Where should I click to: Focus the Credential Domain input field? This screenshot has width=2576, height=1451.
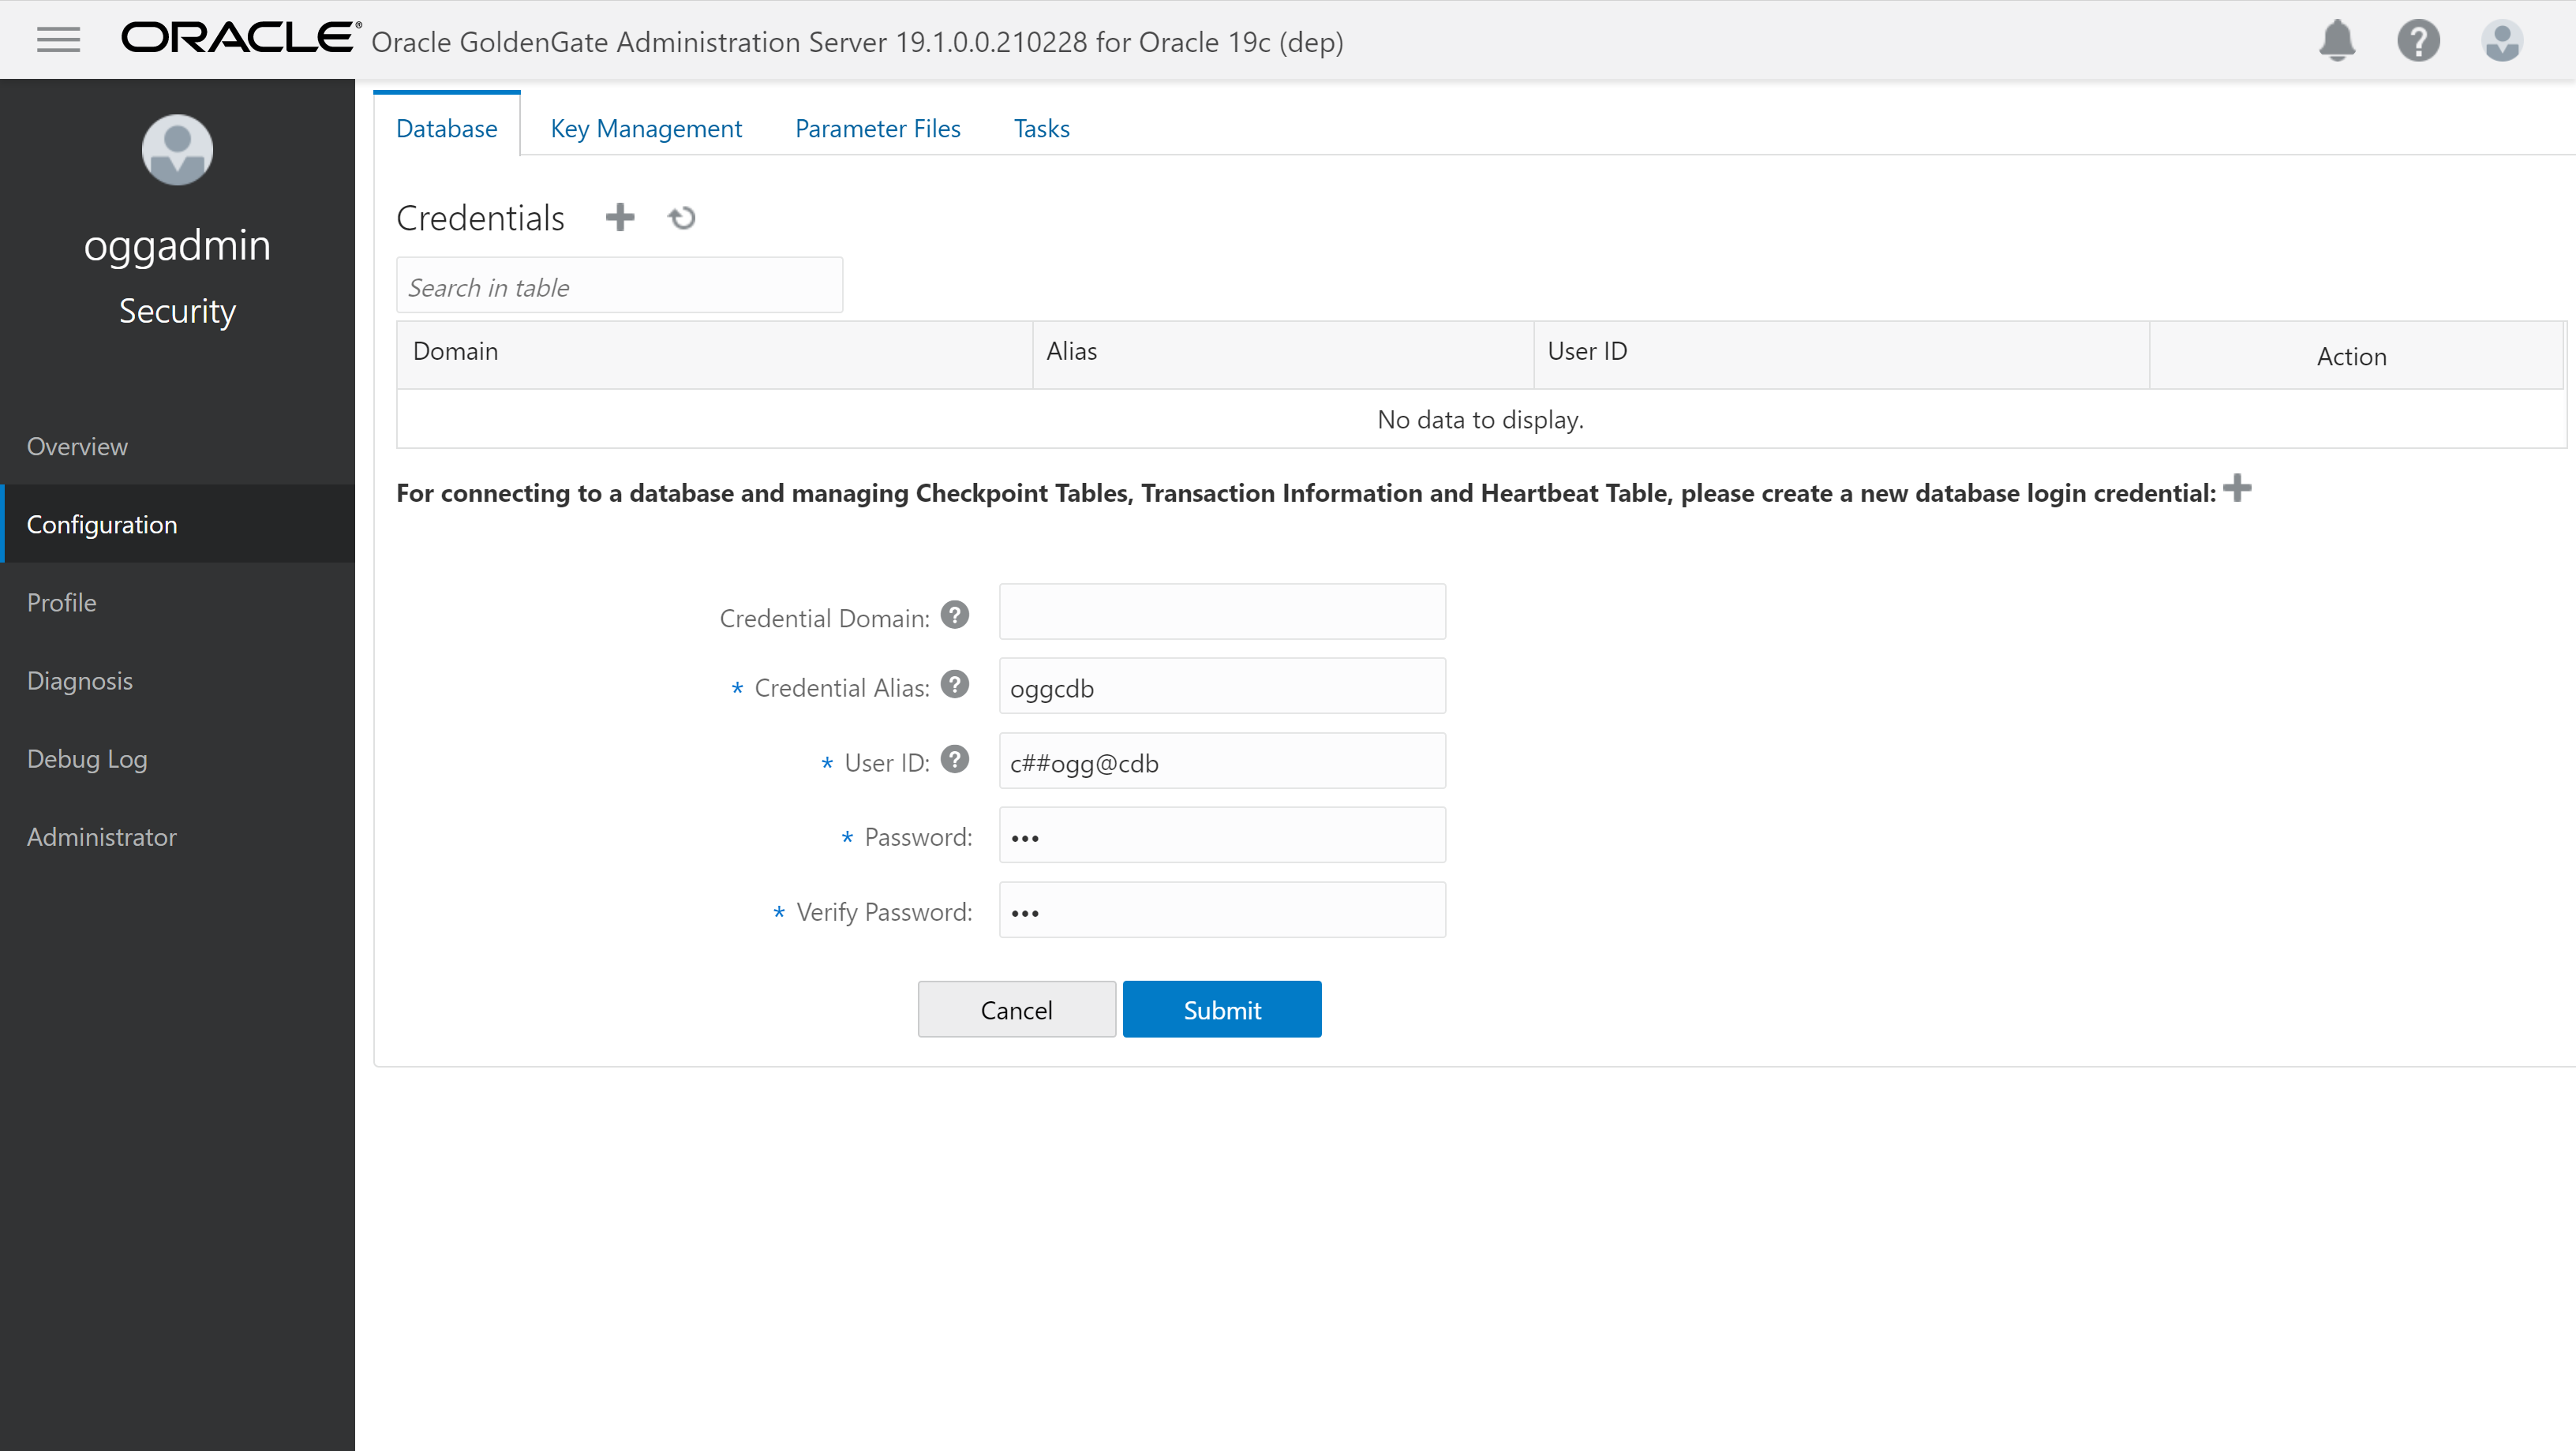click(1221, 611)
